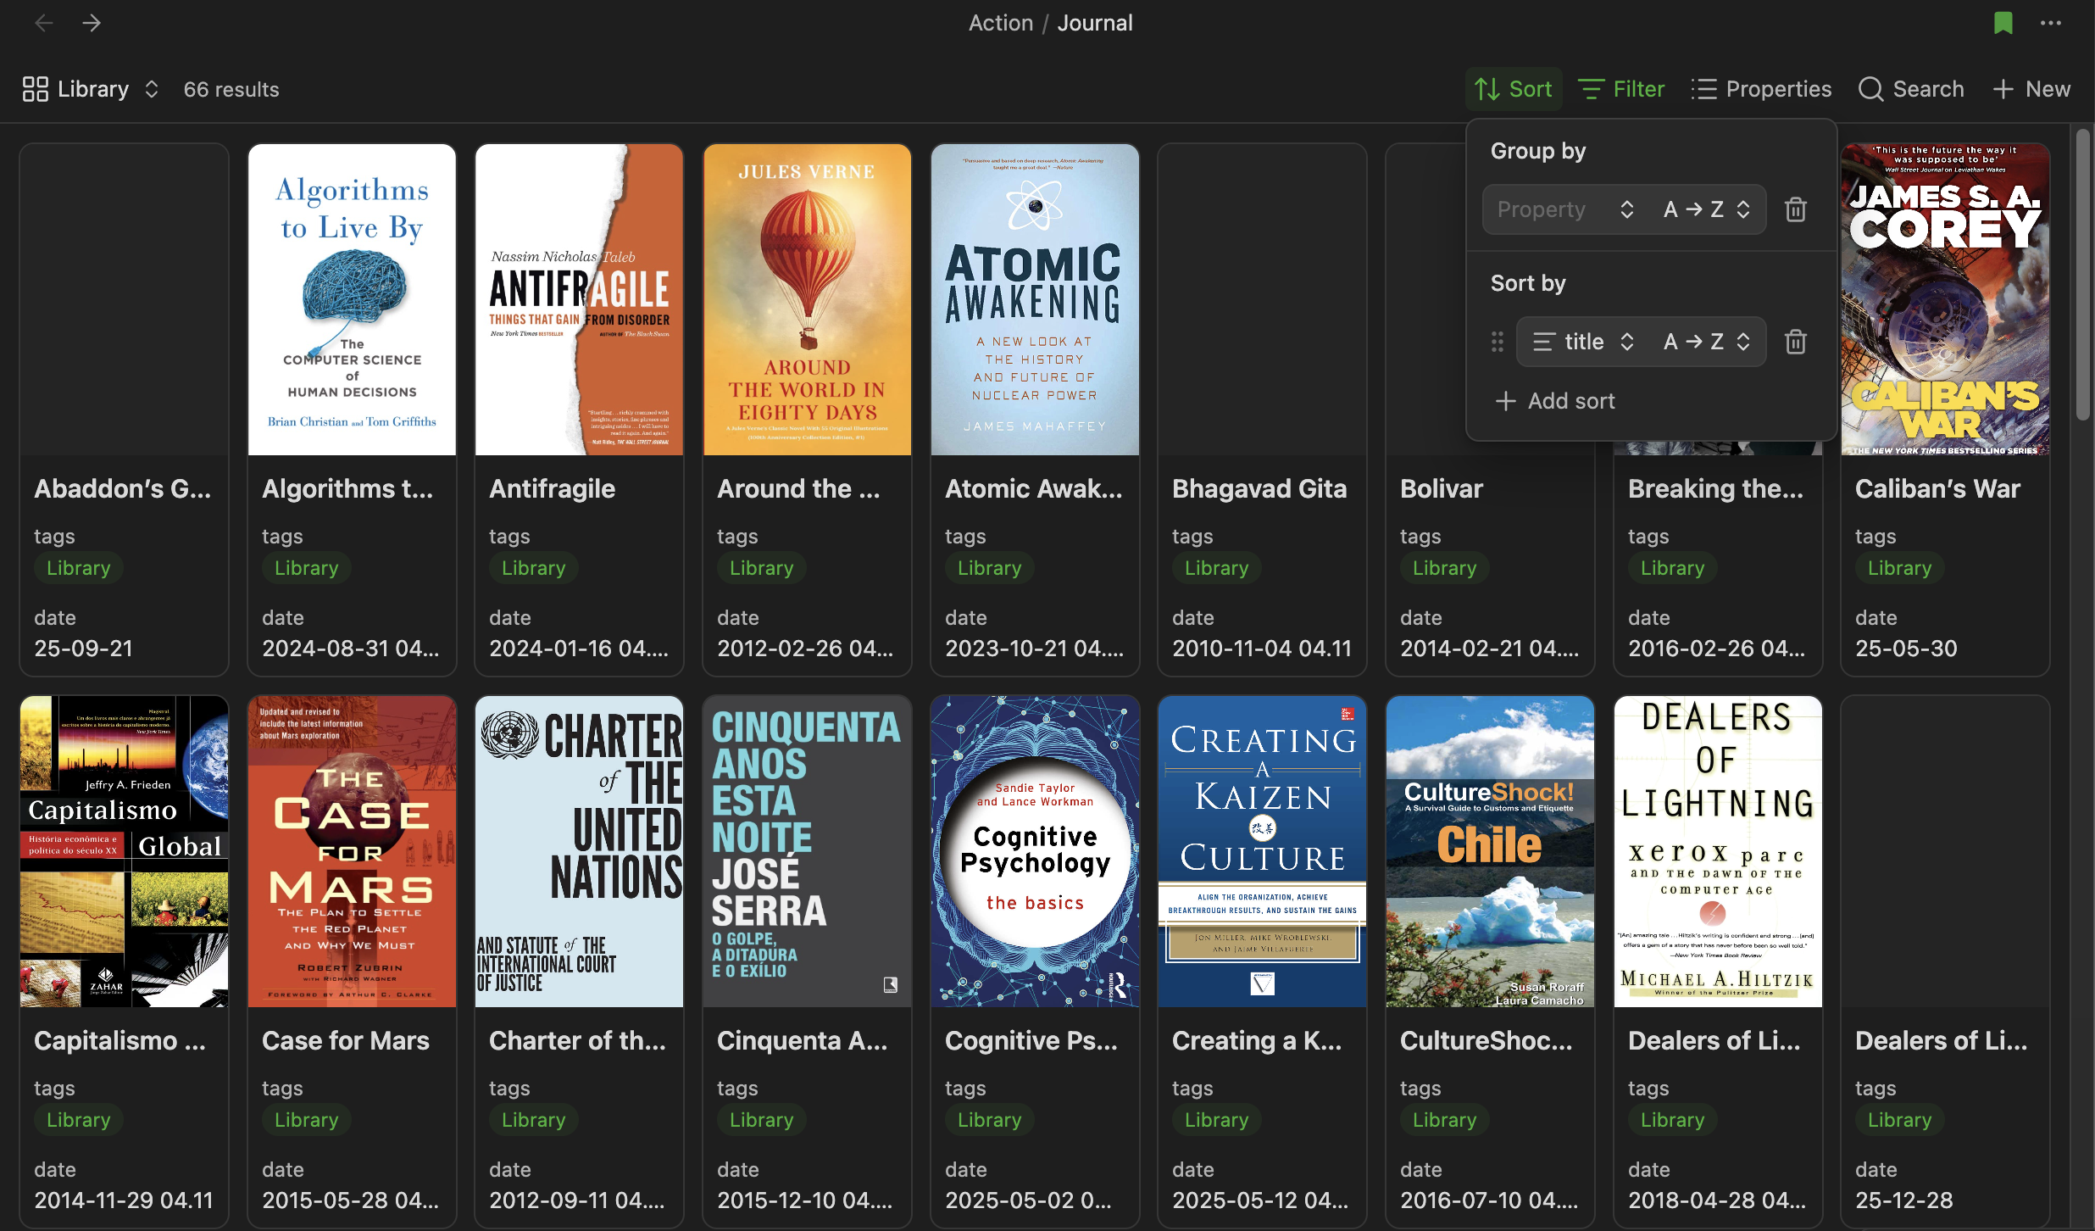This screenshot has width=2095, height=1231.
Task: Open the CultureShock! Chile cover
Action: pos(1490,851)
